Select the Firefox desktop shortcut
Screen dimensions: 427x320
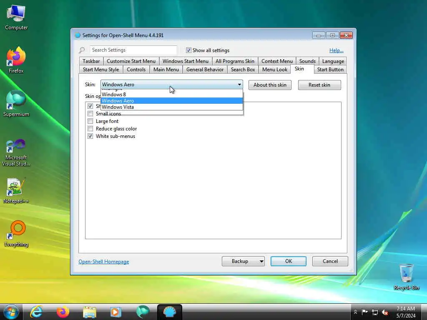(x=16, y=60)
